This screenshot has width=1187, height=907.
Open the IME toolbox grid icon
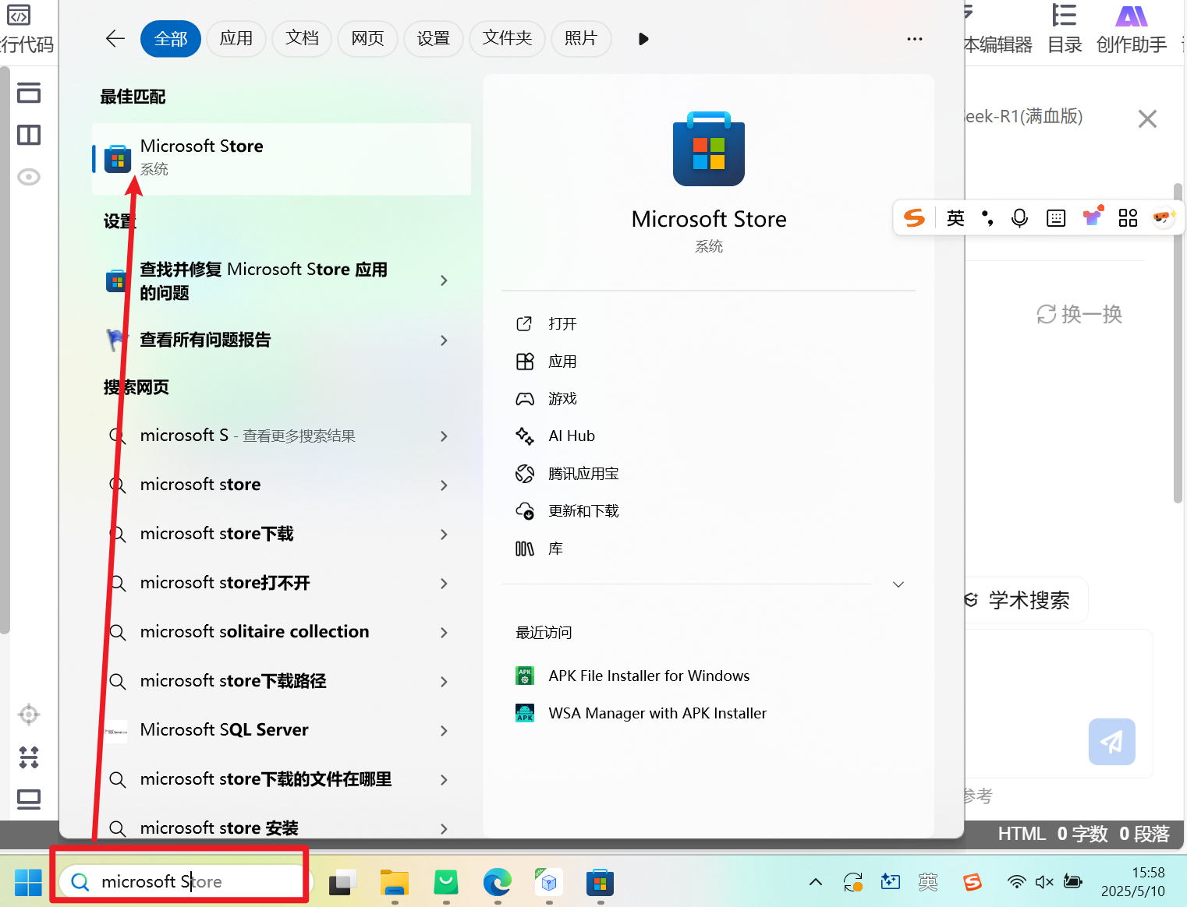(1128, 218)
